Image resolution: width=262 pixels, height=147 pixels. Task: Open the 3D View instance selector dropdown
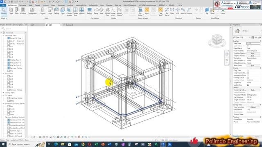(x=242, y=38)
